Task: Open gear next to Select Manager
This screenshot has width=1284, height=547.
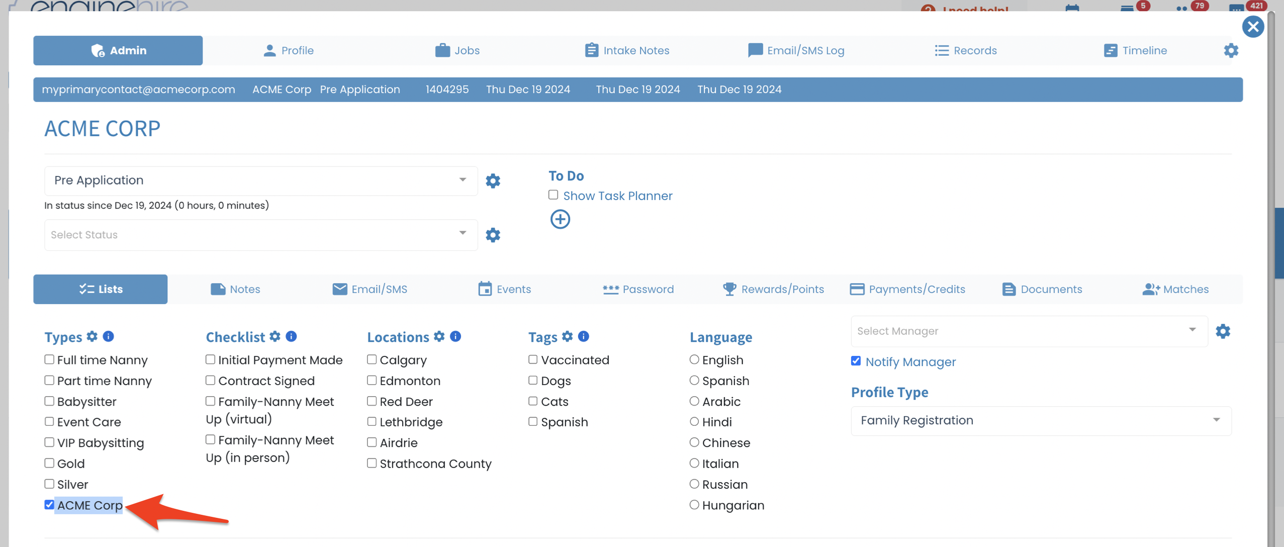Action: 1223,331
